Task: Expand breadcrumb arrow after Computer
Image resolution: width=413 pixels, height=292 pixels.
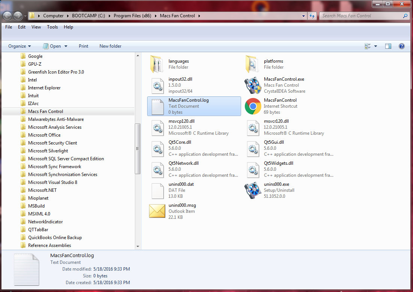Action: 68,16
